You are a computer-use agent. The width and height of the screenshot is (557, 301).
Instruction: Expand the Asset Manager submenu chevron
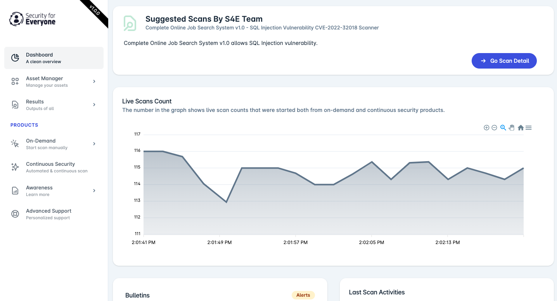tap(94, 81)
